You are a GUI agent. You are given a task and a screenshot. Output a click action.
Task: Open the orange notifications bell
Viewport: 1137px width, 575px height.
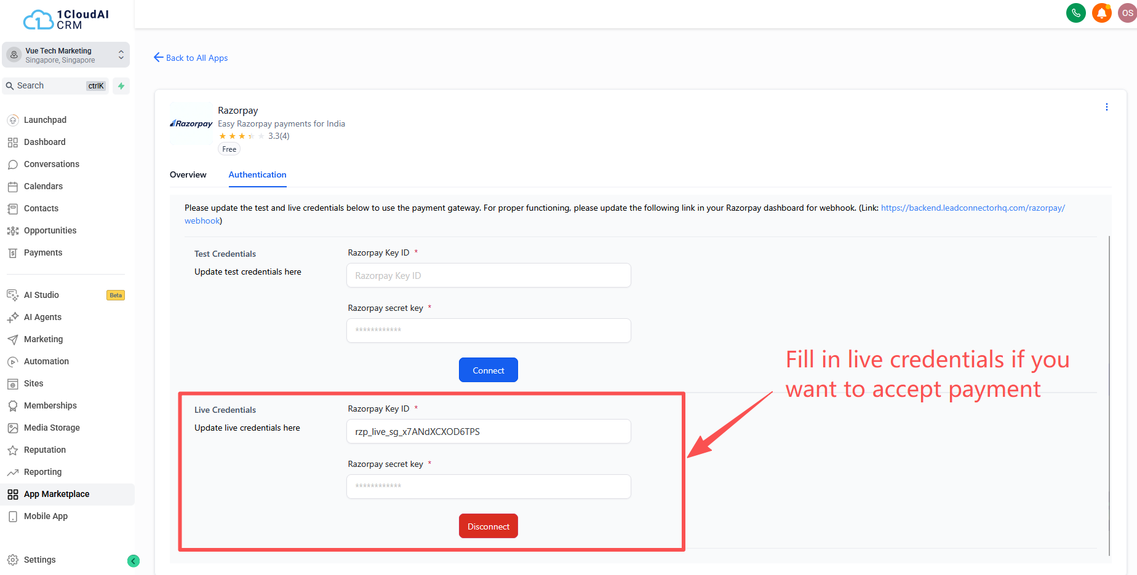point(1101,13)
